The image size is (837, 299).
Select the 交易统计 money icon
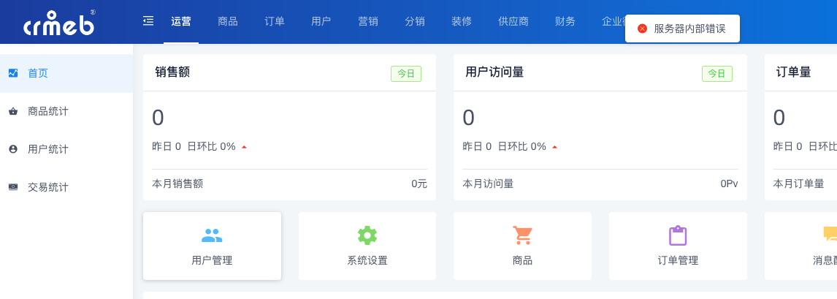click(x=13, y=187)
